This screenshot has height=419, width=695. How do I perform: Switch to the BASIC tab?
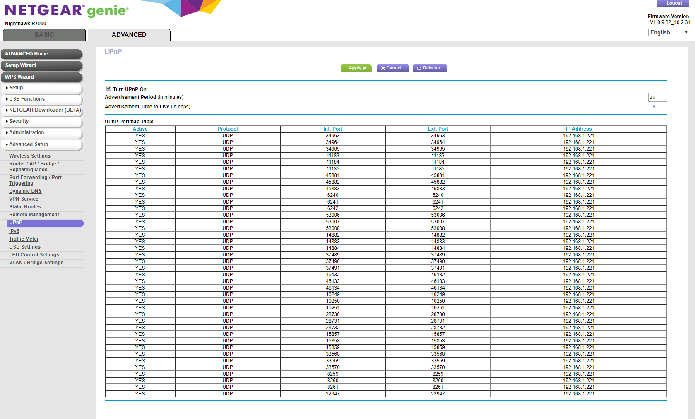(x=44, y=35)
